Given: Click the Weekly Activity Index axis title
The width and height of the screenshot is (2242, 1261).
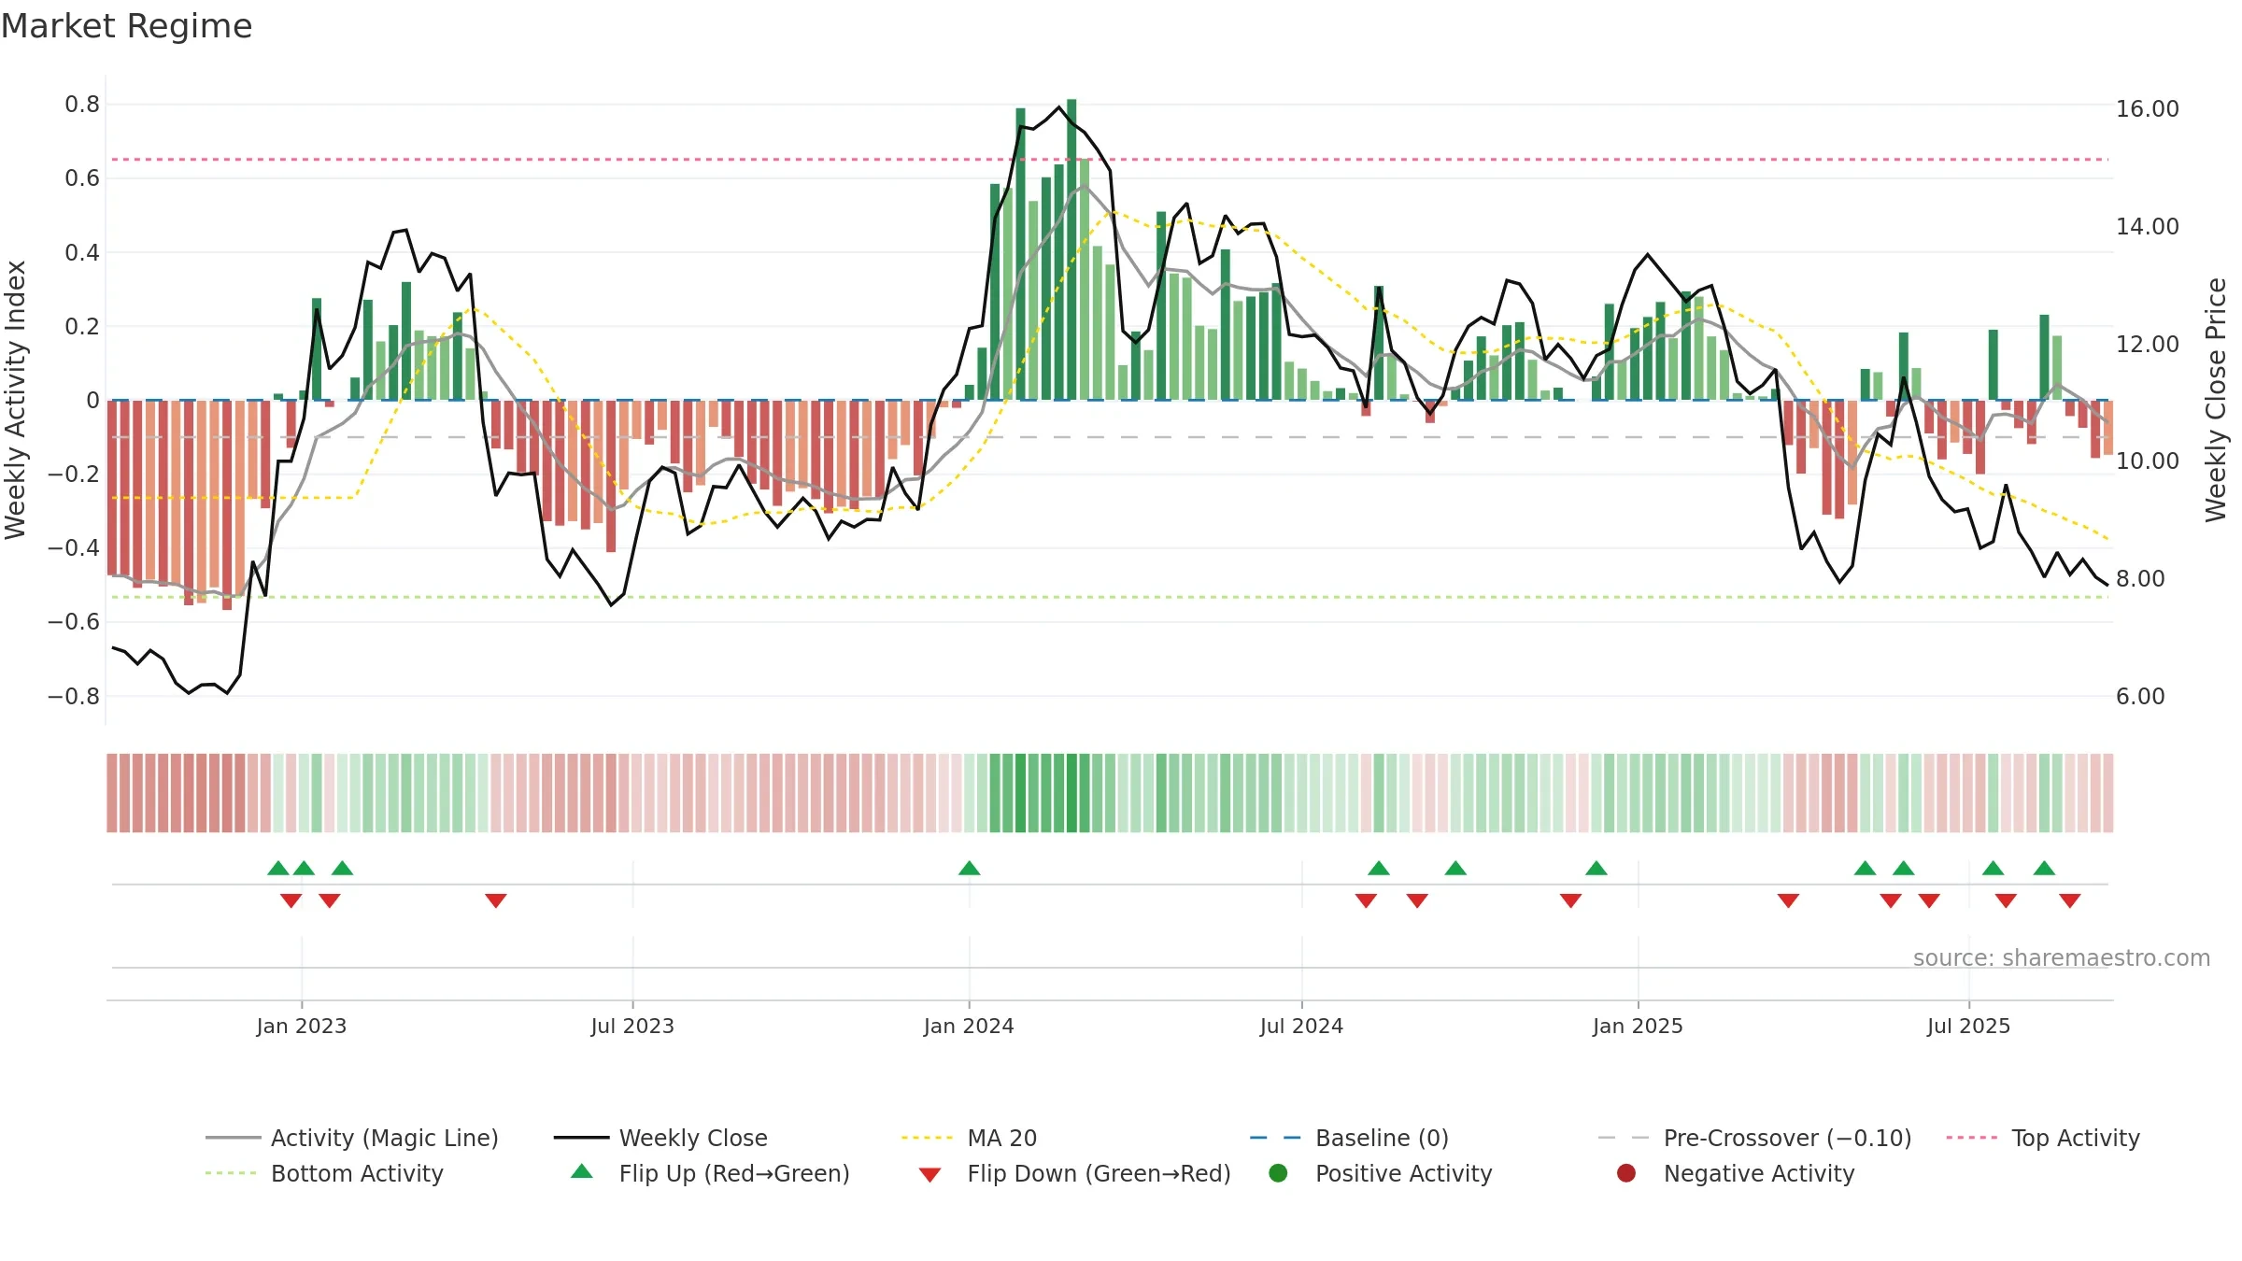Looking at the screenshot, I should click(x=16, y=400).
